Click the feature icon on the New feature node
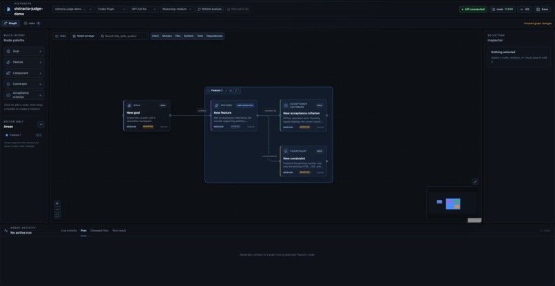This screenshot has width=555, height=286. pyautogui.click(x=217, y=105)
